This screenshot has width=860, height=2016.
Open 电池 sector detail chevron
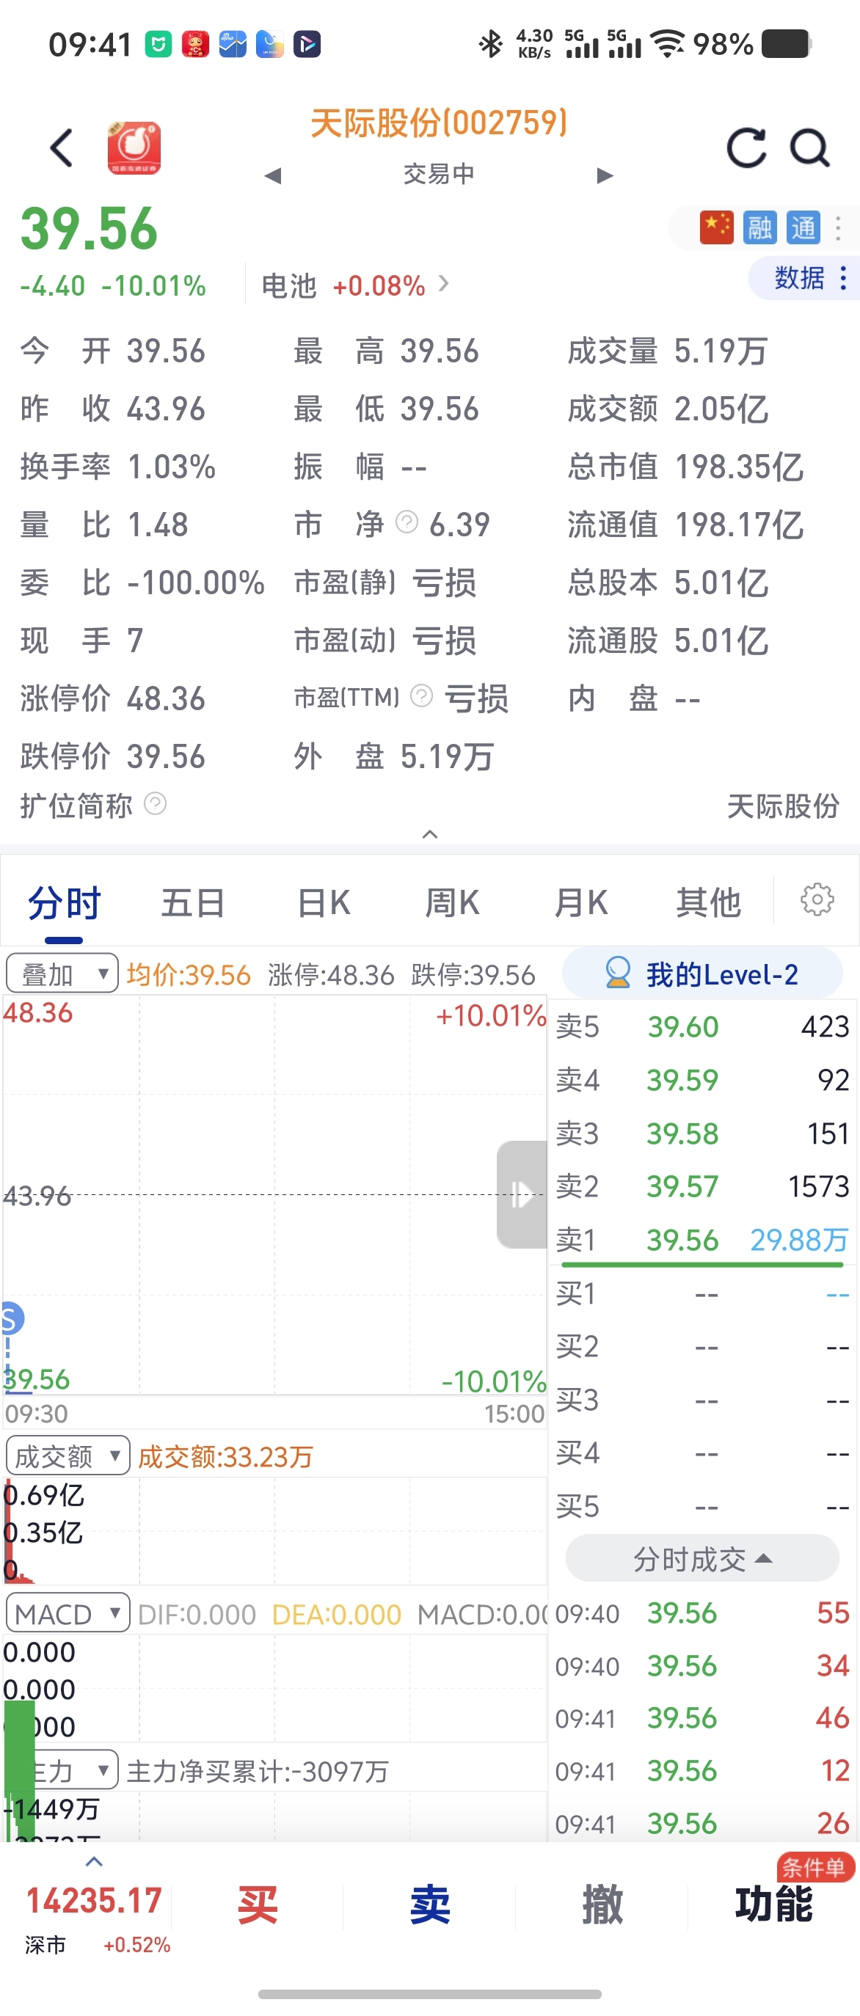(x=444, y=283)
